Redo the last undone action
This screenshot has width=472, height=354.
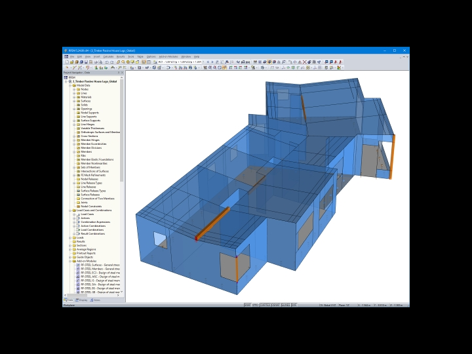[x=111, y=62]
